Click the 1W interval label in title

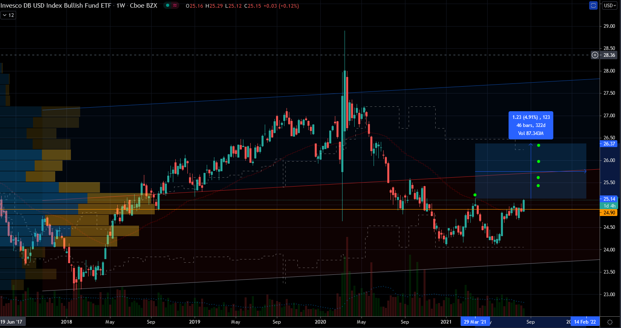coord(120,6)
